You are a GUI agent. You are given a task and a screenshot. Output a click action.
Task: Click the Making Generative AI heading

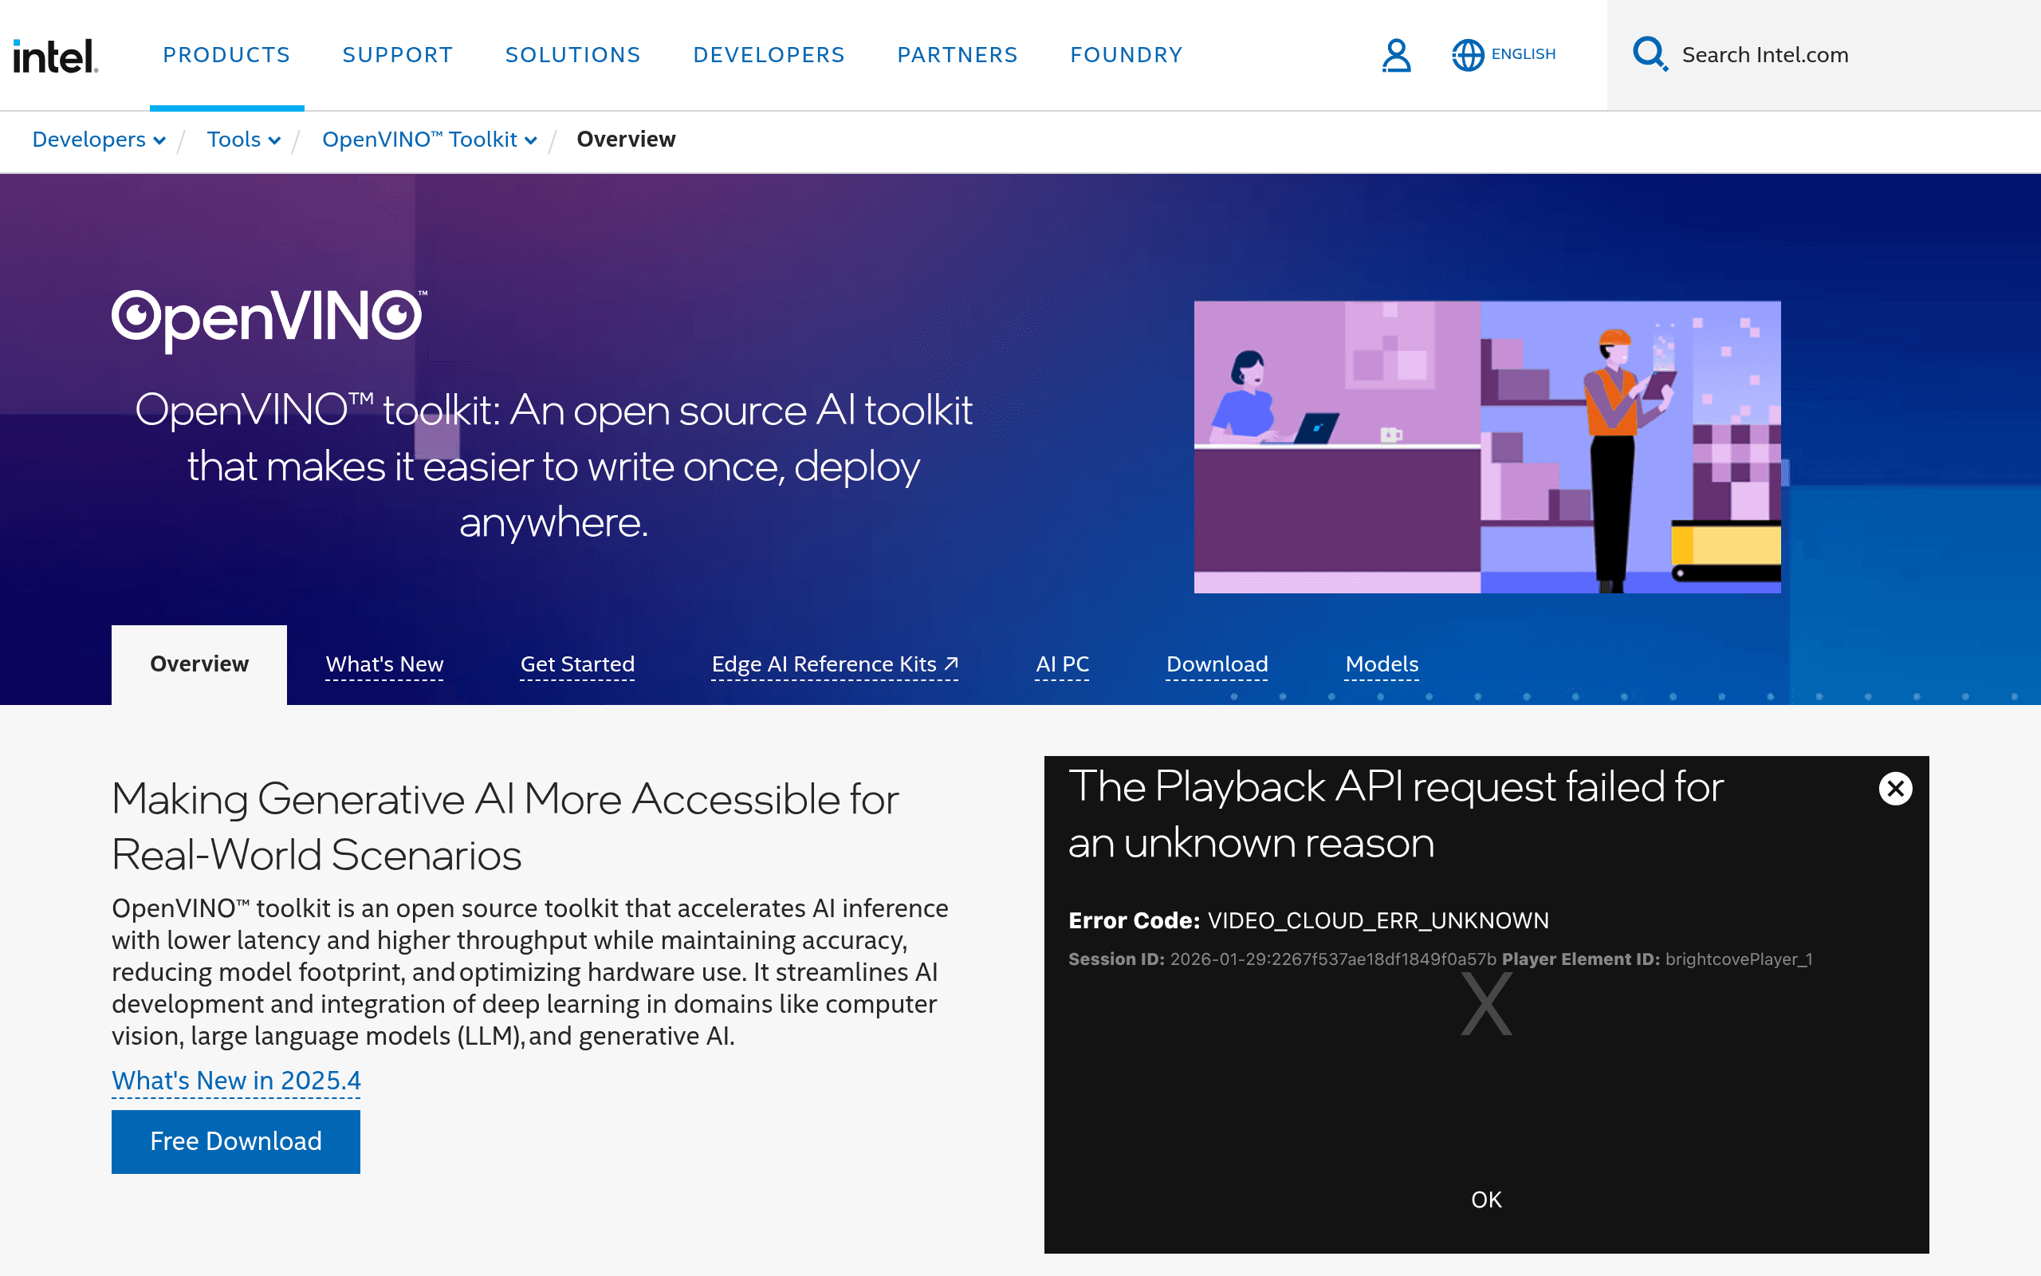click(x=505, y=826)
